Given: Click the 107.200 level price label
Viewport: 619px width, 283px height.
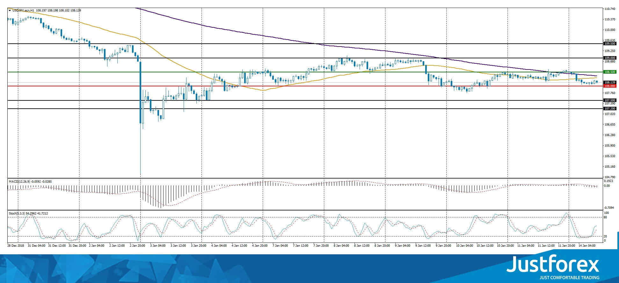Looking at the screenshot, I should point(610,109).
